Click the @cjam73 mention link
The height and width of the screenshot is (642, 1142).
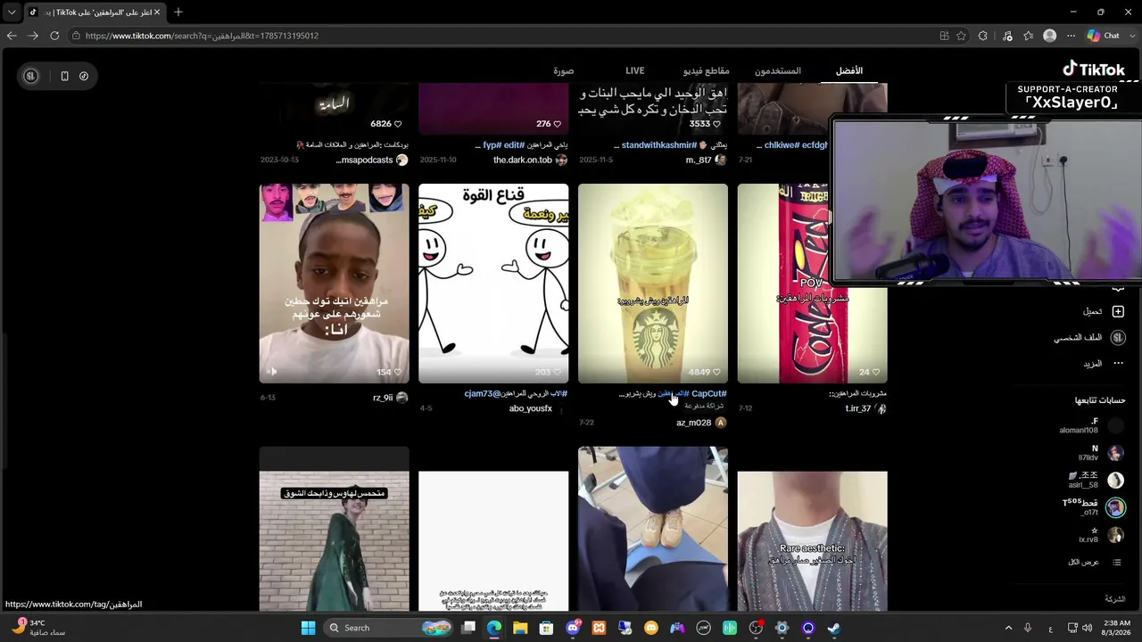pos(482,393)
